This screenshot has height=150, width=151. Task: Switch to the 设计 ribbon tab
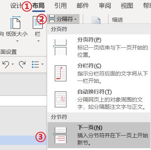16,6
